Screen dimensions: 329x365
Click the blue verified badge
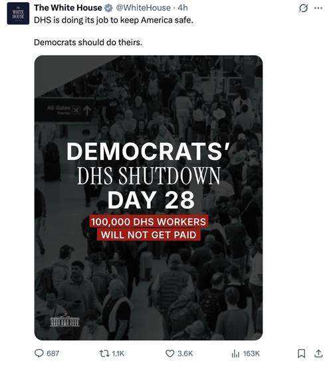[x=108, y=8]
